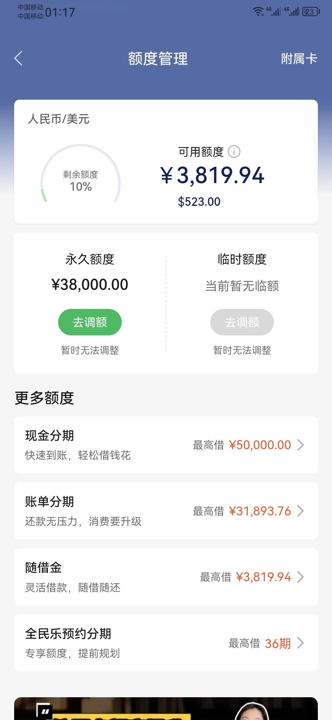Expand 账单分期 chevron arrow

[301, 511]
